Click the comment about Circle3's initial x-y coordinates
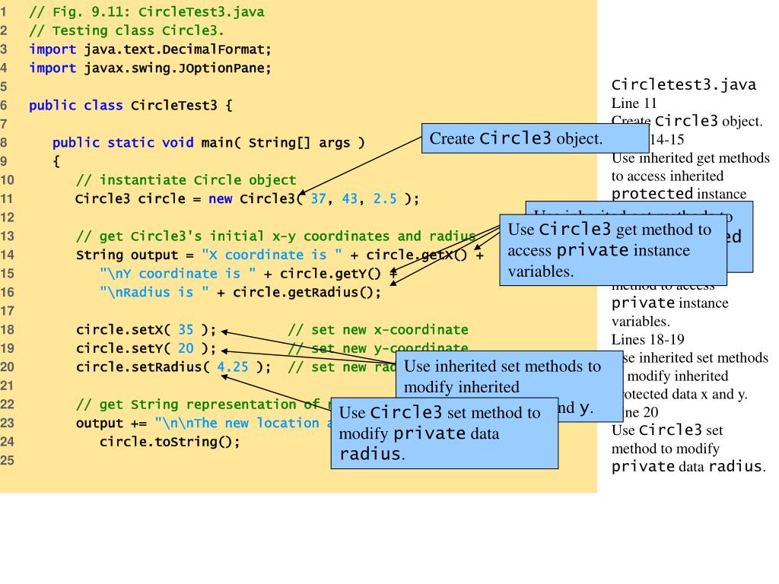 click(x=275, y=236)
